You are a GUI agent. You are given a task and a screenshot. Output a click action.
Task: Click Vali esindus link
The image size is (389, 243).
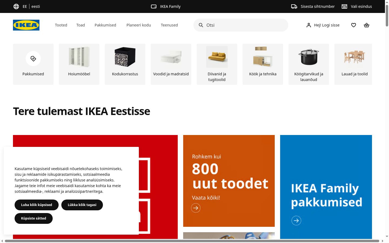(x=357, y=6)
